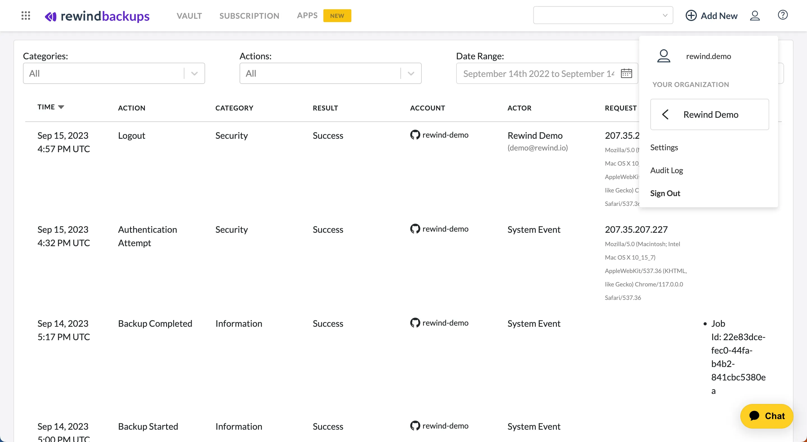Expand the Categories dropdown
Viewport: 807px width, 442px height.
point(114,74)
